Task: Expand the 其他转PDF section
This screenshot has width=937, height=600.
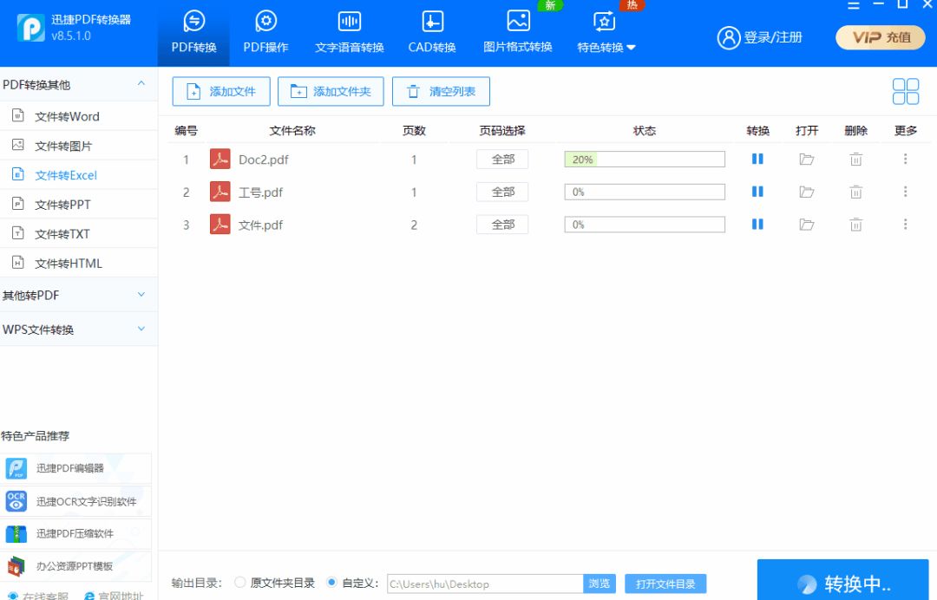Action: click(x=79, y=295)
